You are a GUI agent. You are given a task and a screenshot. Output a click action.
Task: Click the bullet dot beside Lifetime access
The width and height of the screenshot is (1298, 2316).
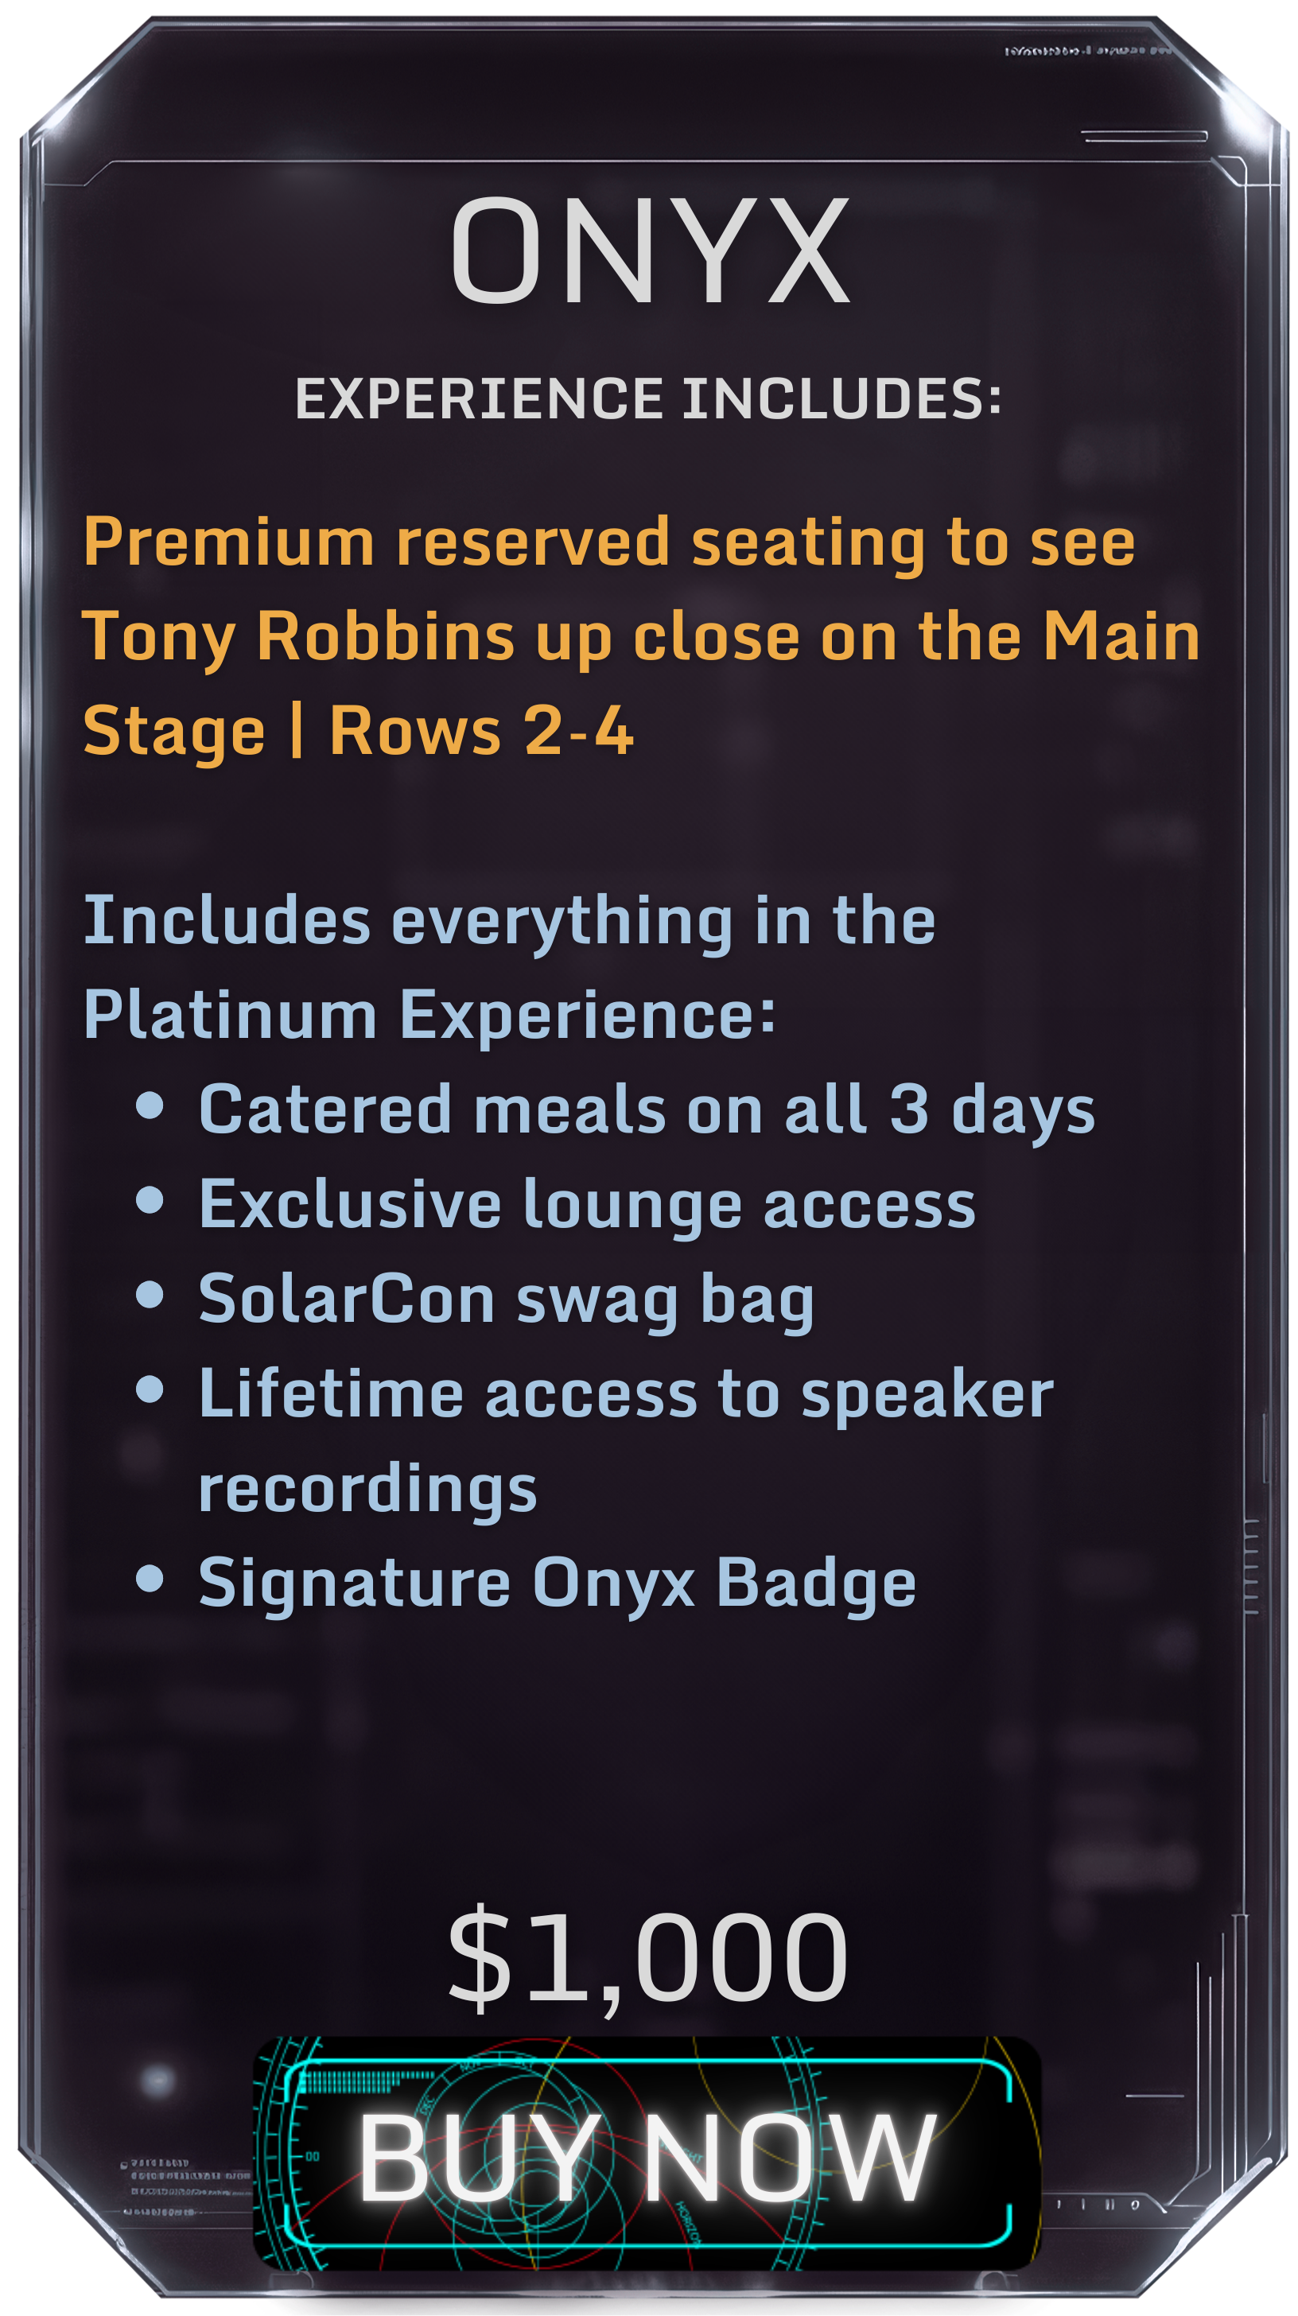(150, 1389)
